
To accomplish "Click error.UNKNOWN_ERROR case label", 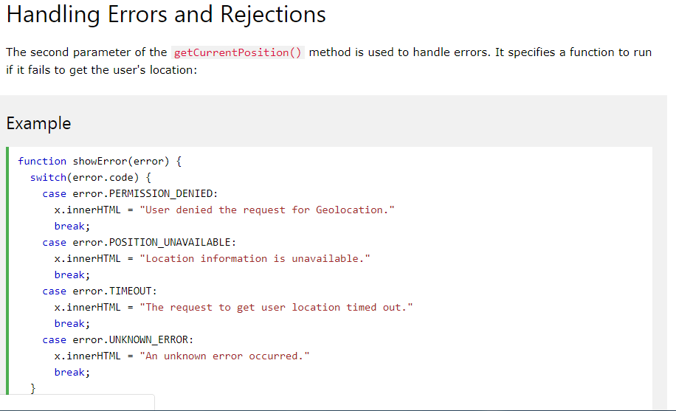I will coord(133,340).
